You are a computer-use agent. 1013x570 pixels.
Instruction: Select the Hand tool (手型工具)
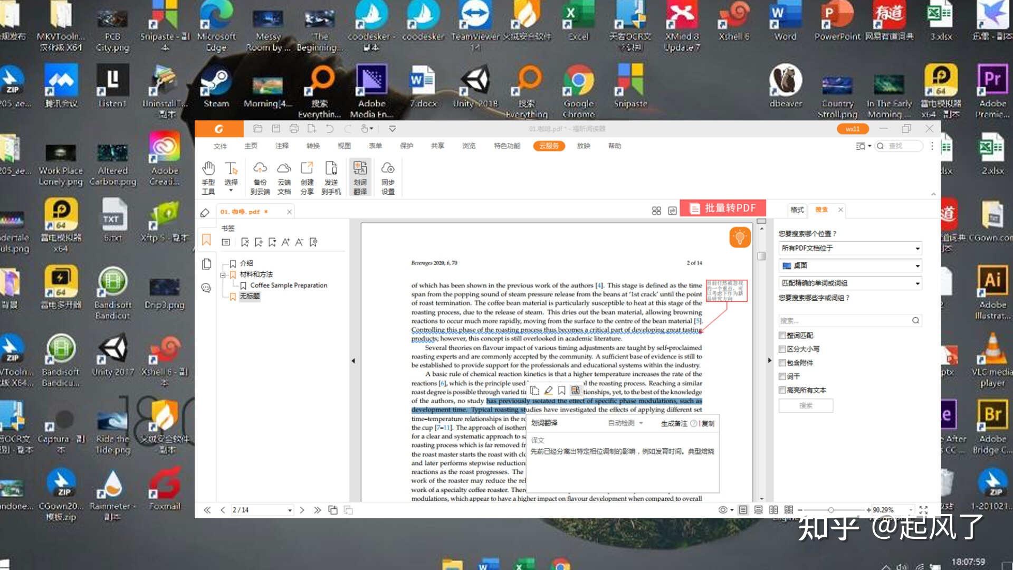(x=208, y=178)
